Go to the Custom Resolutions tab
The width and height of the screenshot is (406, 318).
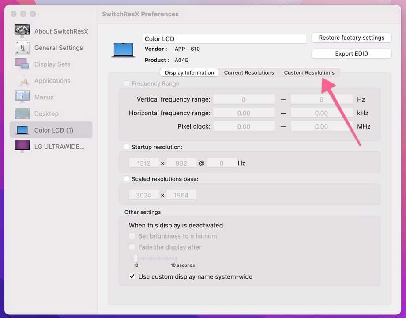[309, 72]
